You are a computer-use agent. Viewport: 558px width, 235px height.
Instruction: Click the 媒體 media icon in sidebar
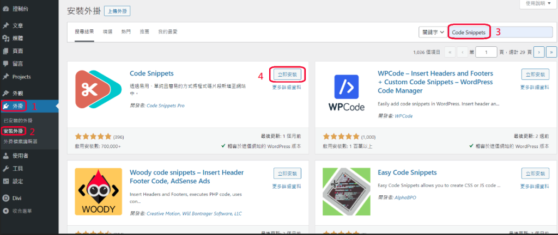[5, 38]
